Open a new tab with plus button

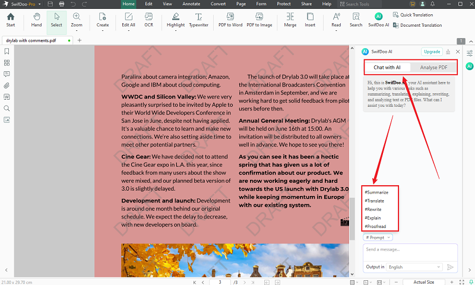(x=80, y=40)
